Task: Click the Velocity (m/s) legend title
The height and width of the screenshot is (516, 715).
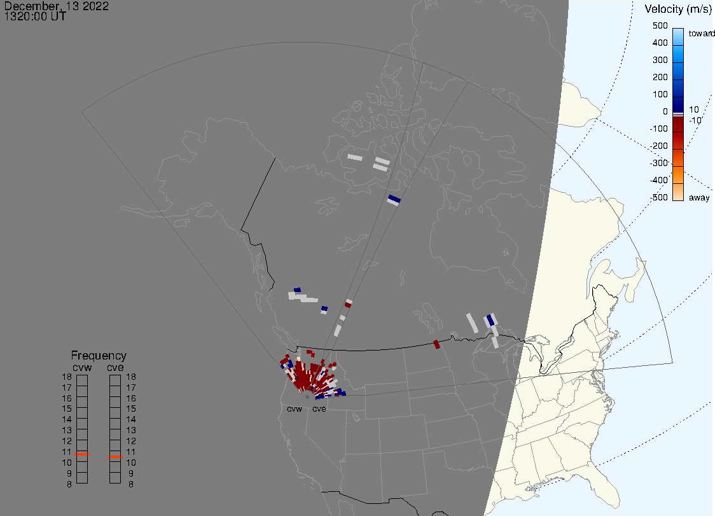Action: click(677, 9)
